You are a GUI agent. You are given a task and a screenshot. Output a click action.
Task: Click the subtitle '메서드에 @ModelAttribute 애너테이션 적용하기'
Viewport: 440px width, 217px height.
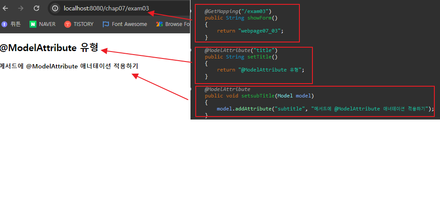pos(69,66)
